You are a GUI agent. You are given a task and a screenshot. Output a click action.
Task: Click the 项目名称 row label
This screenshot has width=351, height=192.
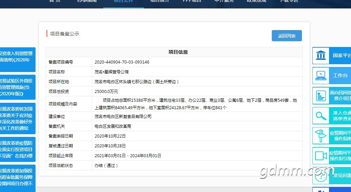pyautogui.click(x=57, y=72)
